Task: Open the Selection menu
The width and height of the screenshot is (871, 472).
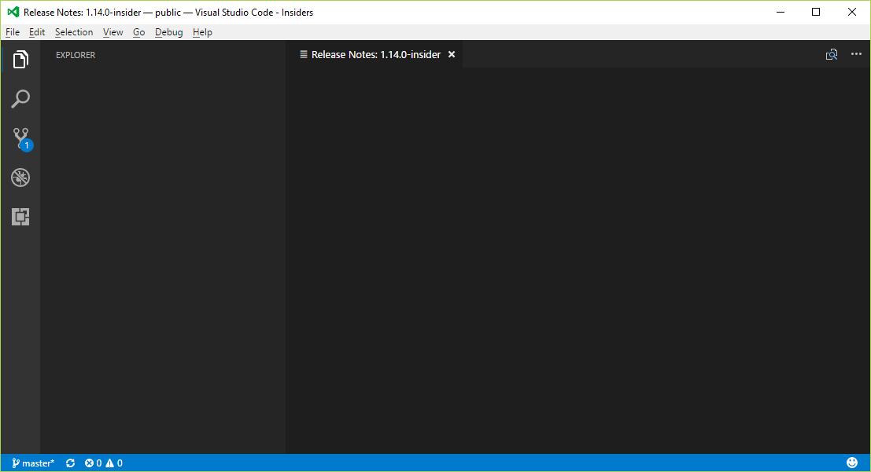Action: (74, 31)
